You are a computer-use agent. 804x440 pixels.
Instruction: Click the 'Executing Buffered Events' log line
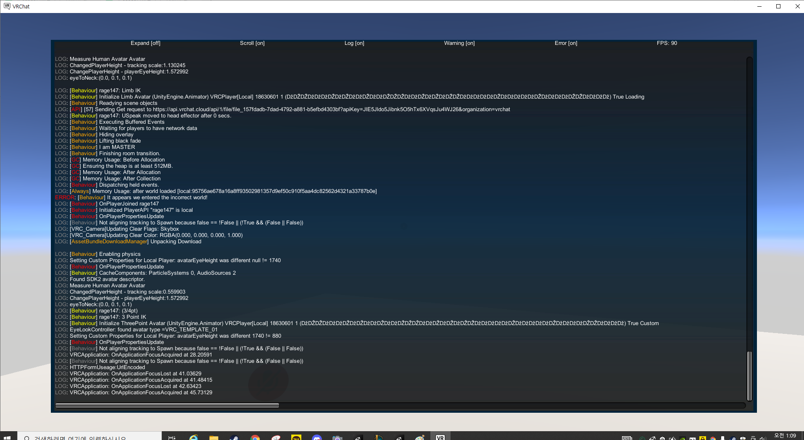[x=110, y=122]
